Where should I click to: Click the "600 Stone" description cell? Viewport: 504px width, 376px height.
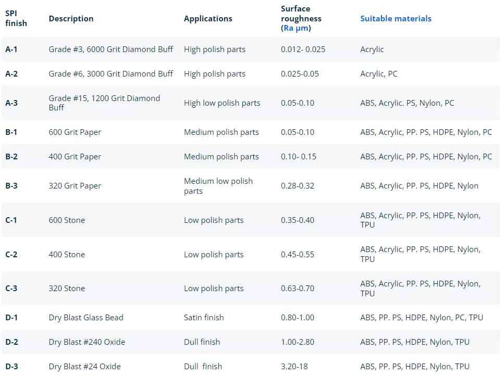click(x=67, y=220)
